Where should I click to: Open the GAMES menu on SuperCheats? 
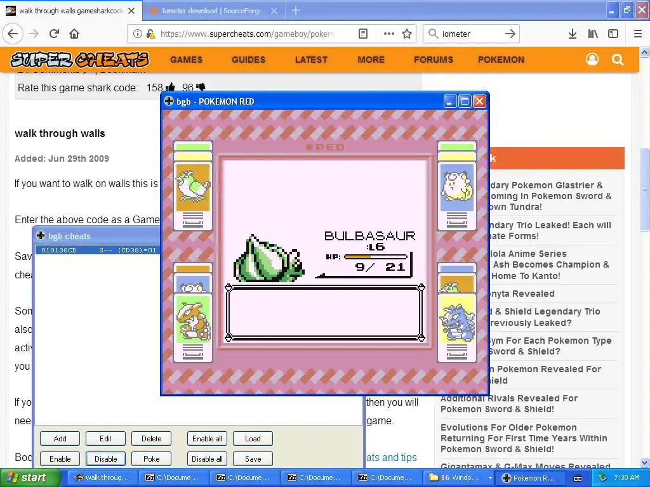tap(186, 60)
